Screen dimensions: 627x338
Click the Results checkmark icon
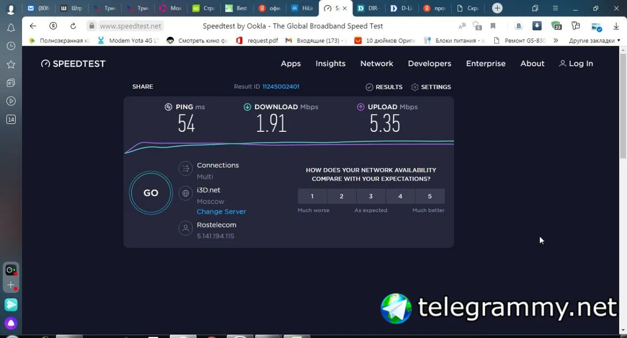coord(369,87)
